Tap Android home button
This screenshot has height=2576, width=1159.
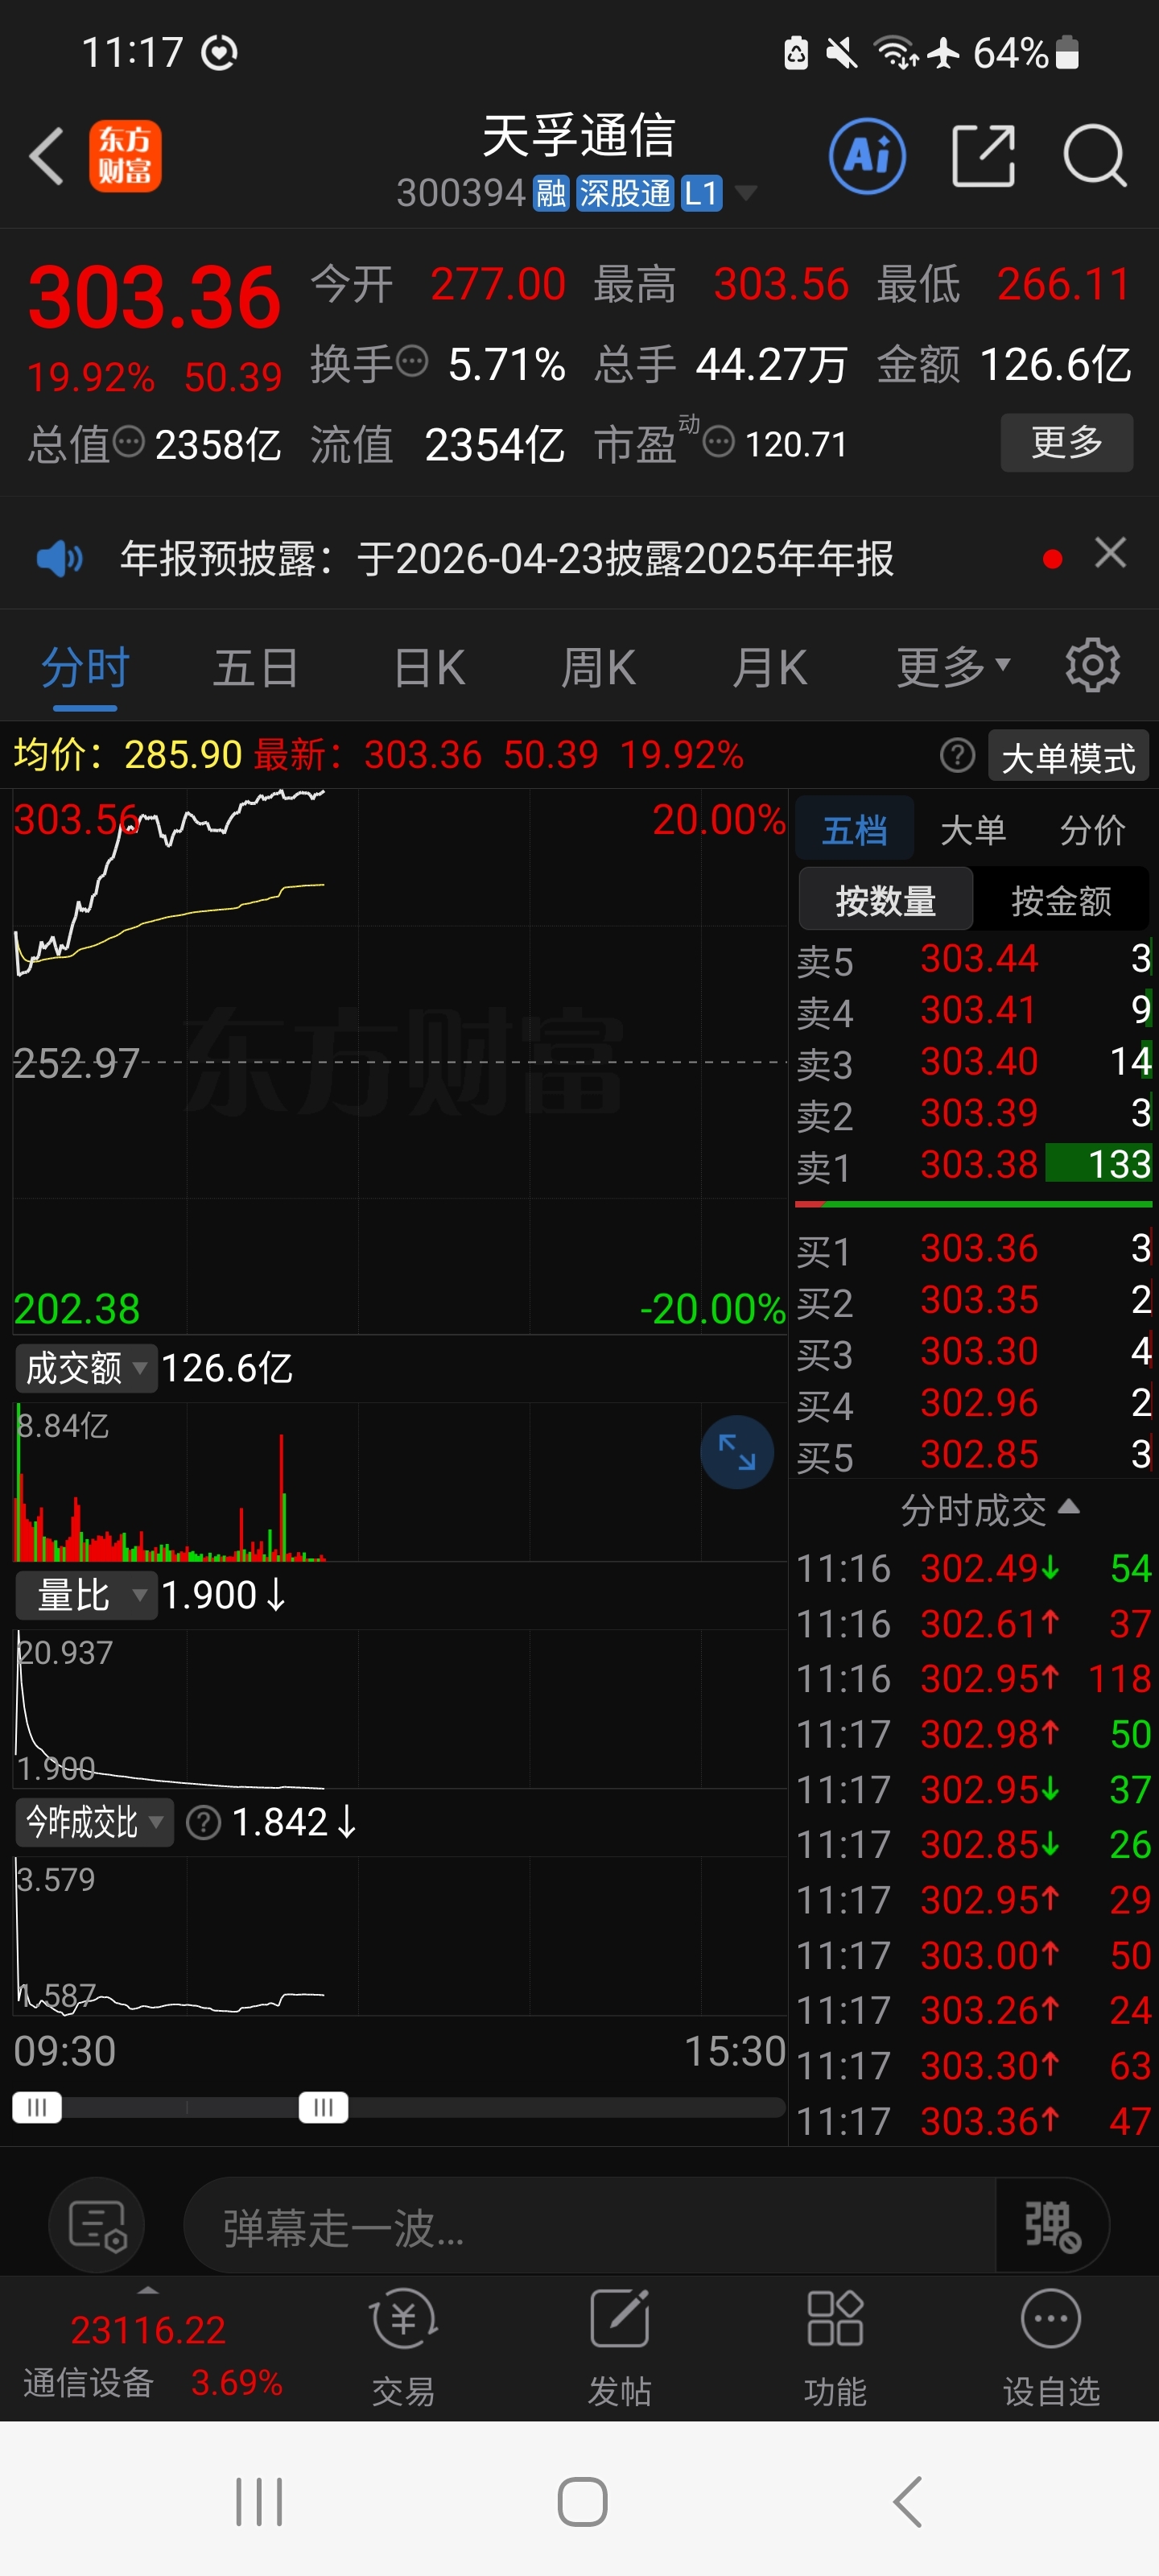[x=582, y=2502]
